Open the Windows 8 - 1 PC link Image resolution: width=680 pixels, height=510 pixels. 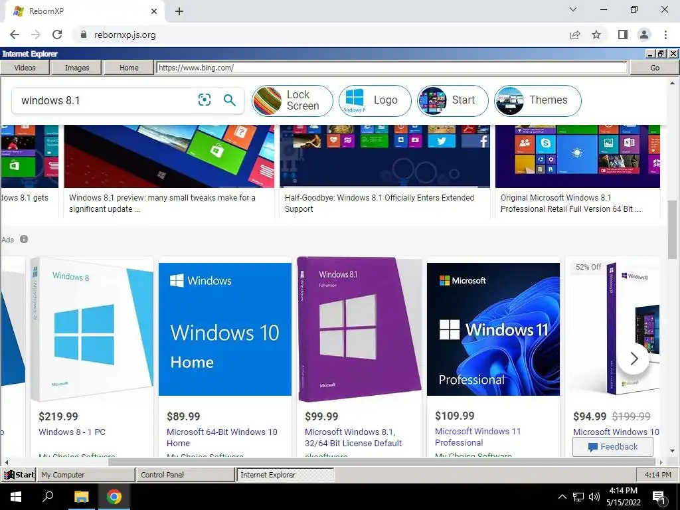(72, 432)
